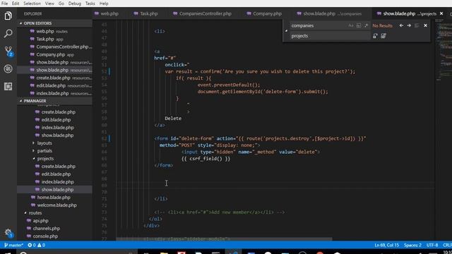Close the find widget

coord(425,25)
